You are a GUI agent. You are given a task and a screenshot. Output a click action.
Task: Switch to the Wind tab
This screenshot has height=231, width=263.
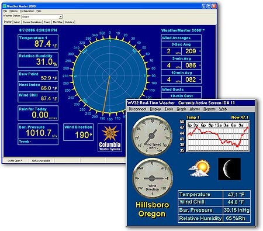pyautogui.click(x=17, y=22)
